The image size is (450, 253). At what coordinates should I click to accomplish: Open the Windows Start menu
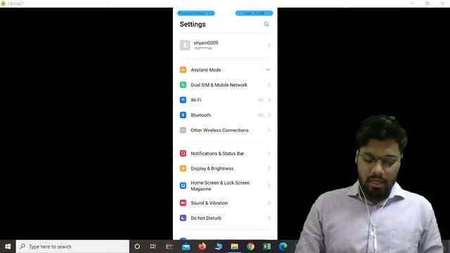click(x=8, y=247)
